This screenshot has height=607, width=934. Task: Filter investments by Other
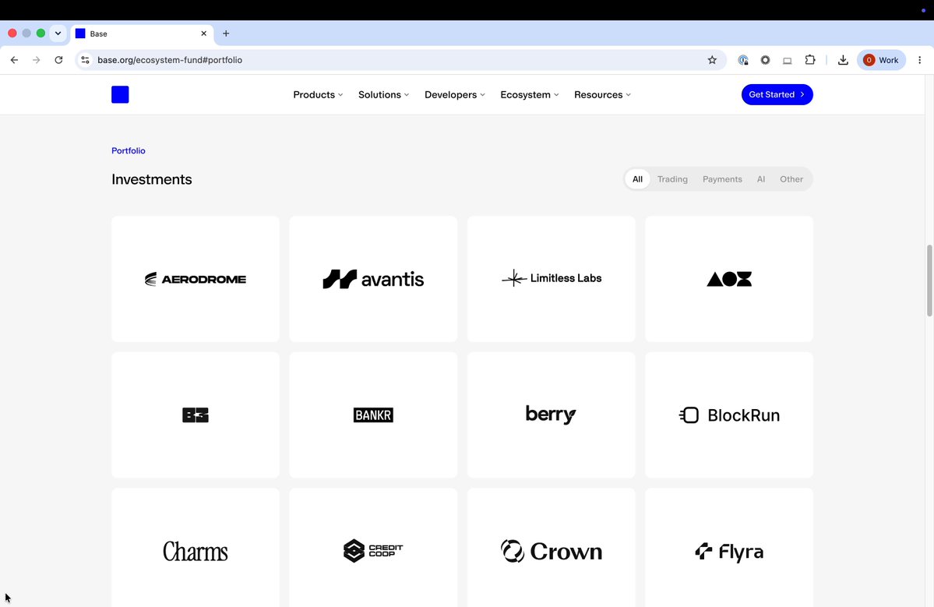pos(791,179)
